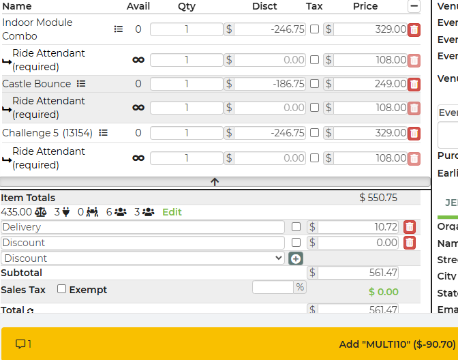Apply the Add "MULTI10" discount button

point(397,344)
